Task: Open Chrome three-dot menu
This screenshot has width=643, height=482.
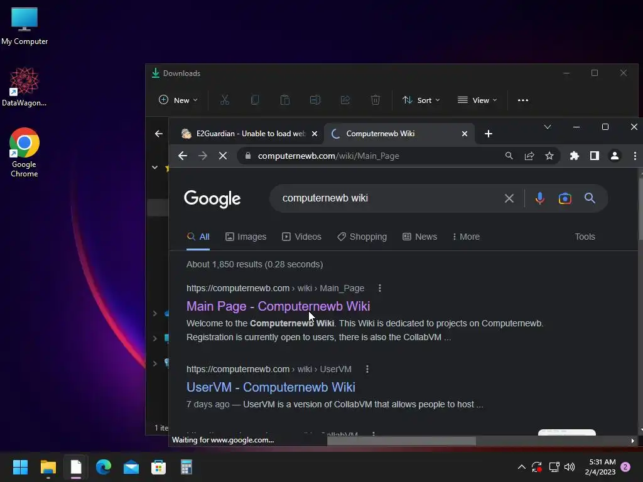Action: click(x=635, y=156)
